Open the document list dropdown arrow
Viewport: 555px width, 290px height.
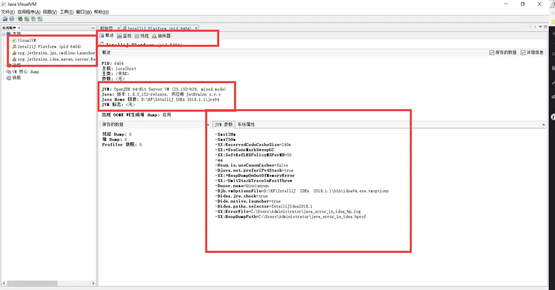540,27
